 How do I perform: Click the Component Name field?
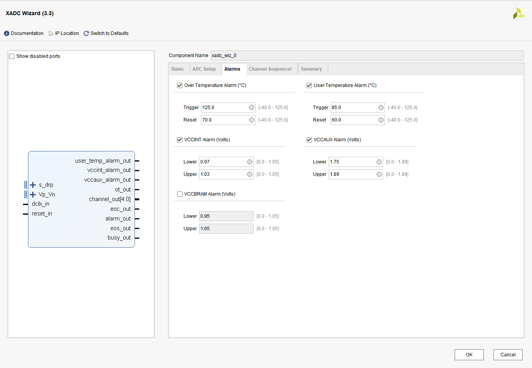coord(367,56)
